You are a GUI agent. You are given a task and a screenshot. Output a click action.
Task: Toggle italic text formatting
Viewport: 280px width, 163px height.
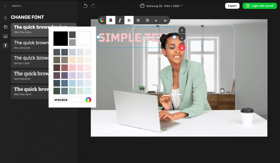120,20
